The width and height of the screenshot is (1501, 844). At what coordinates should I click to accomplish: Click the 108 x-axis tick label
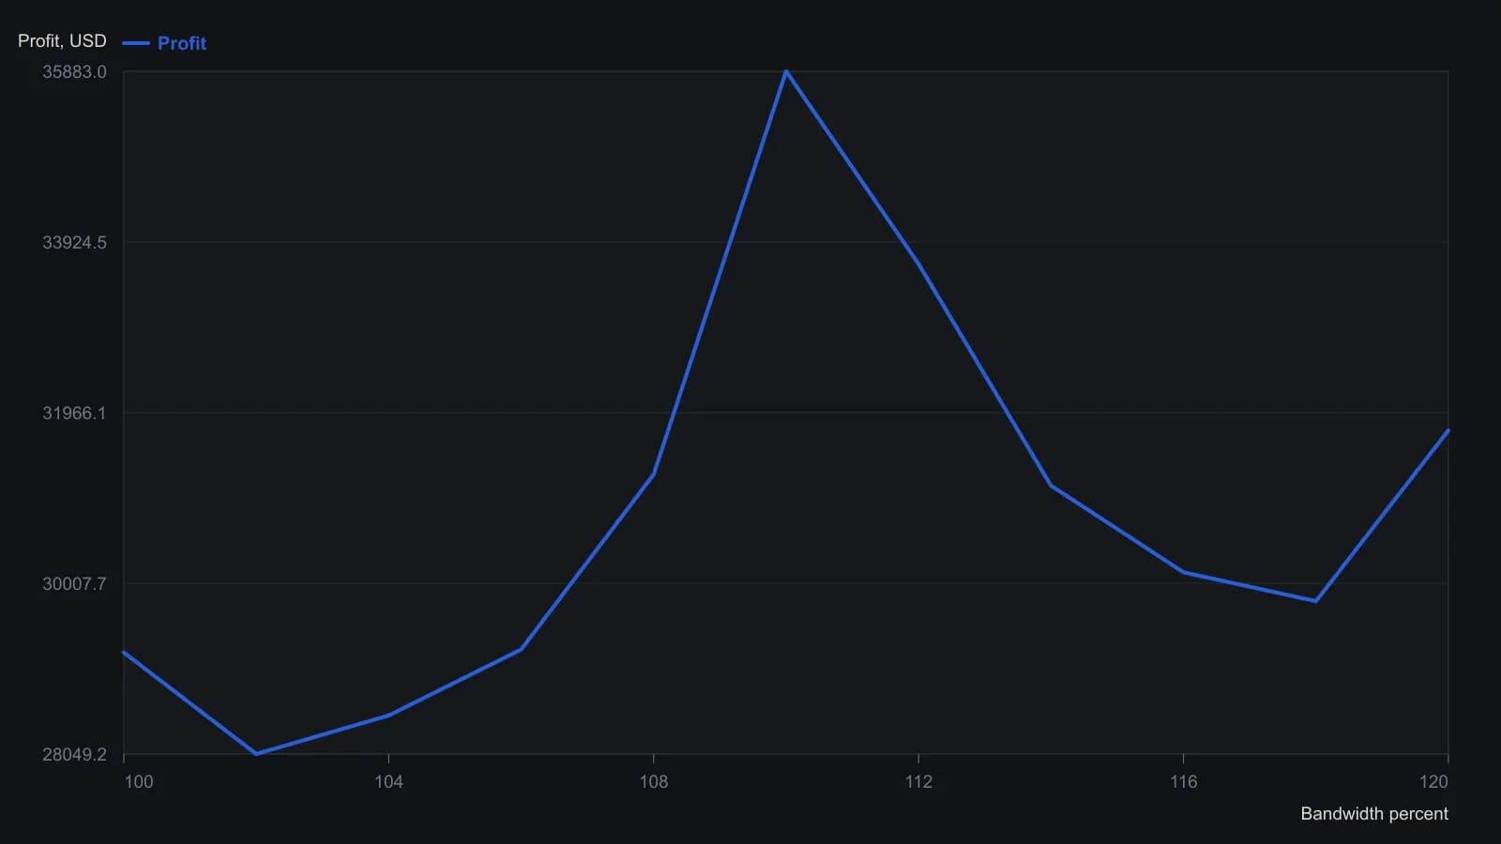click(654, 782)
